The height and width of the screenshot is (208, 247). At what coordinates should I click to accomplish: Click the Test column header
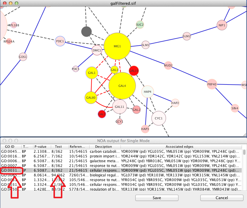[x=58, y=147]
